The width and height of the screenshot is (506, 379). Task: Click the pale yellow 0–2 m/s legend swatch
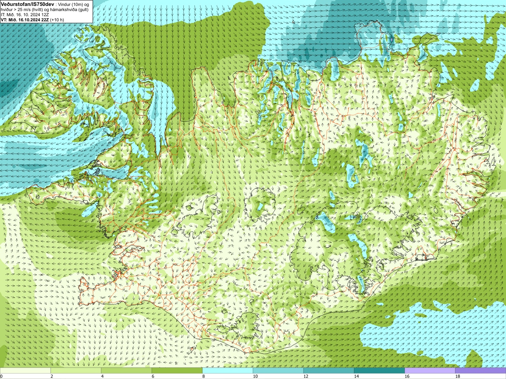click(x=25, y=371)
